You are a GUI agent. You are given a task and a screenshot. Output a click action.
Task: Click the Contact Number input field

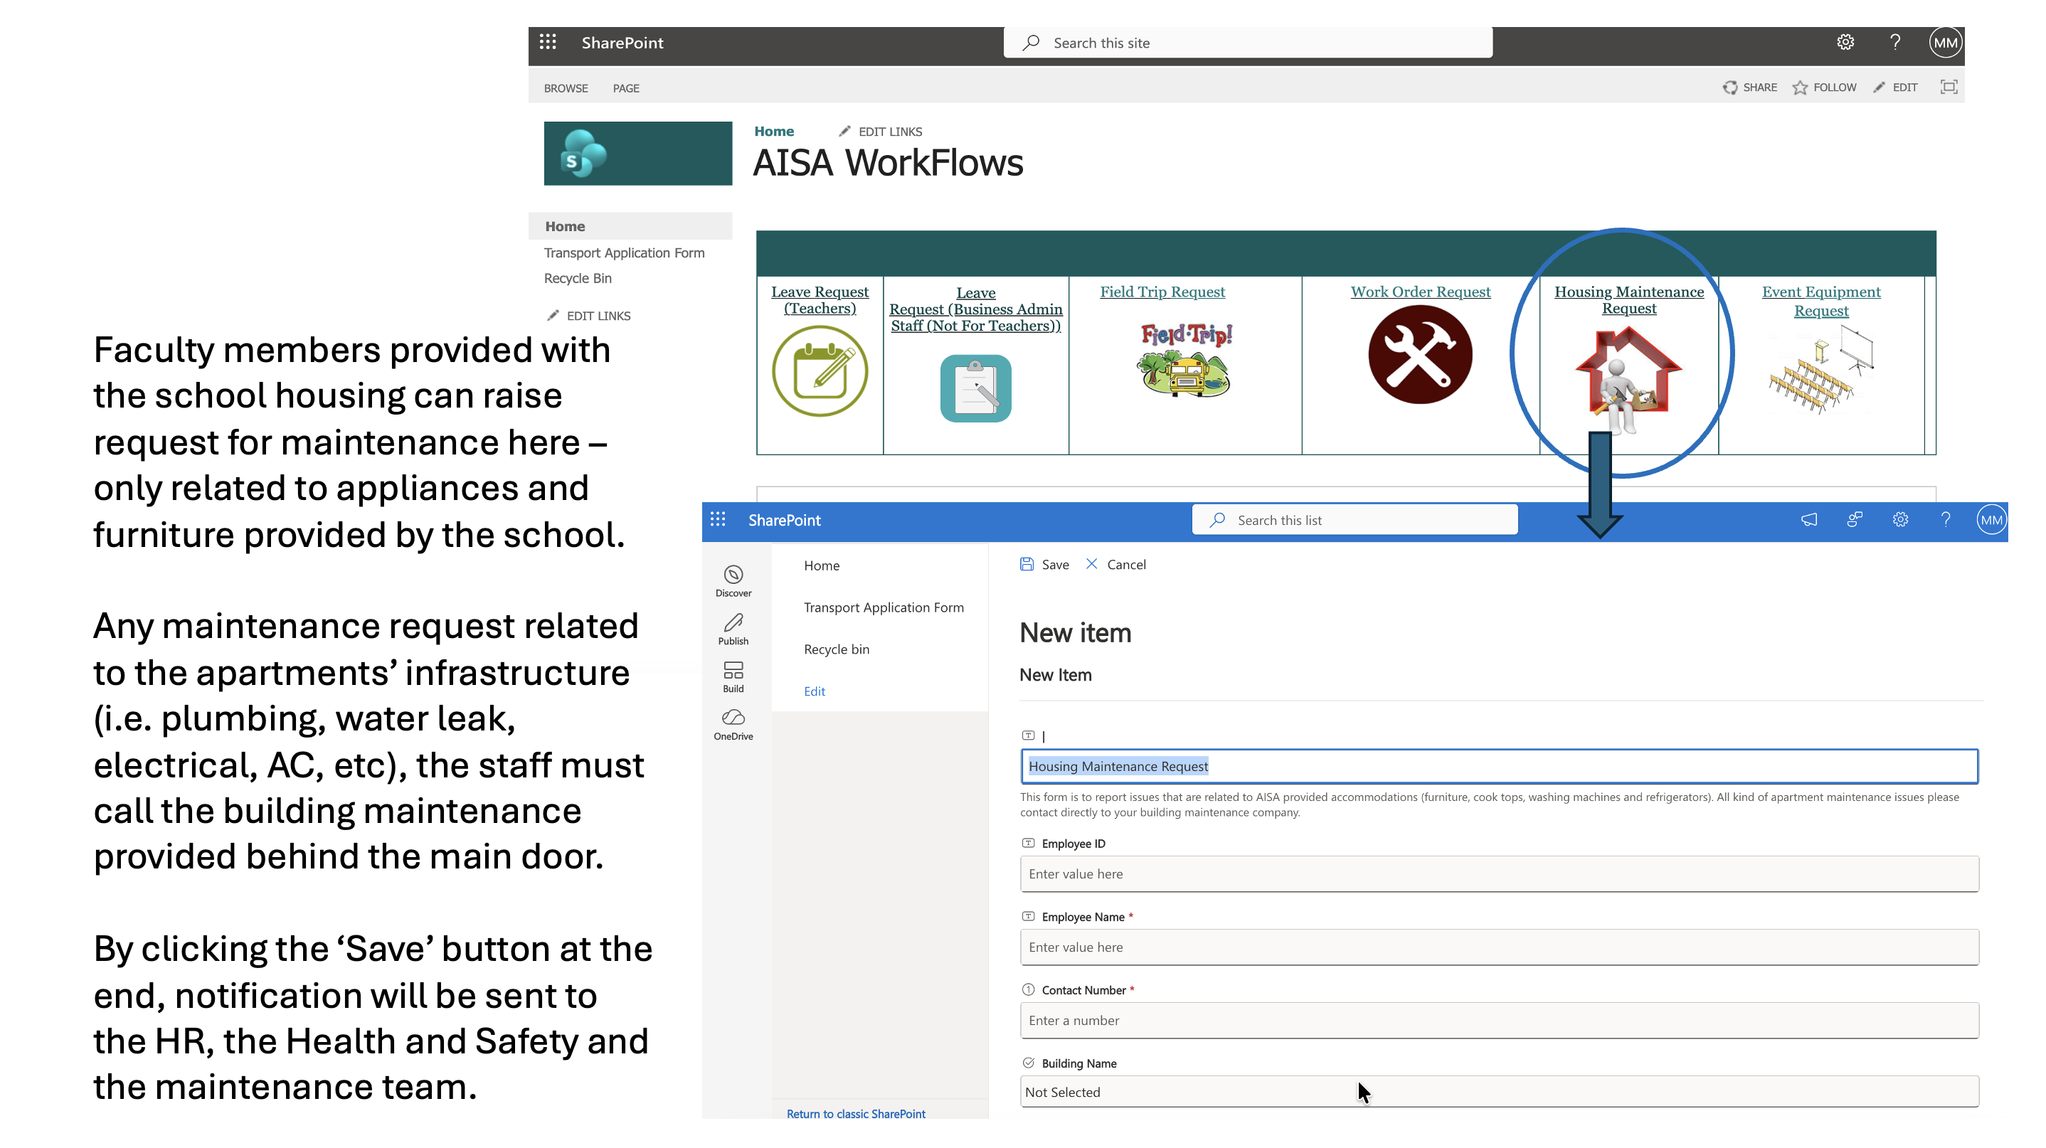1499,1020
